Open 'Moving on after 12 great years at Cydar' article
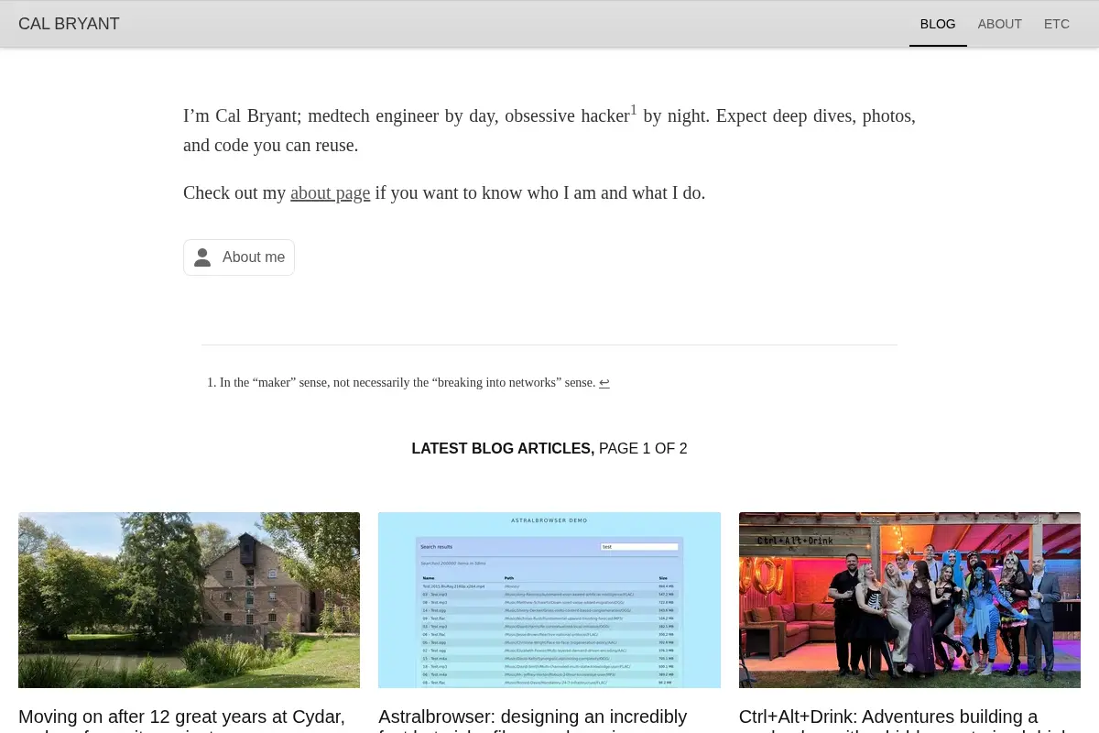The image size is (1099, 733). coord(181,717)
